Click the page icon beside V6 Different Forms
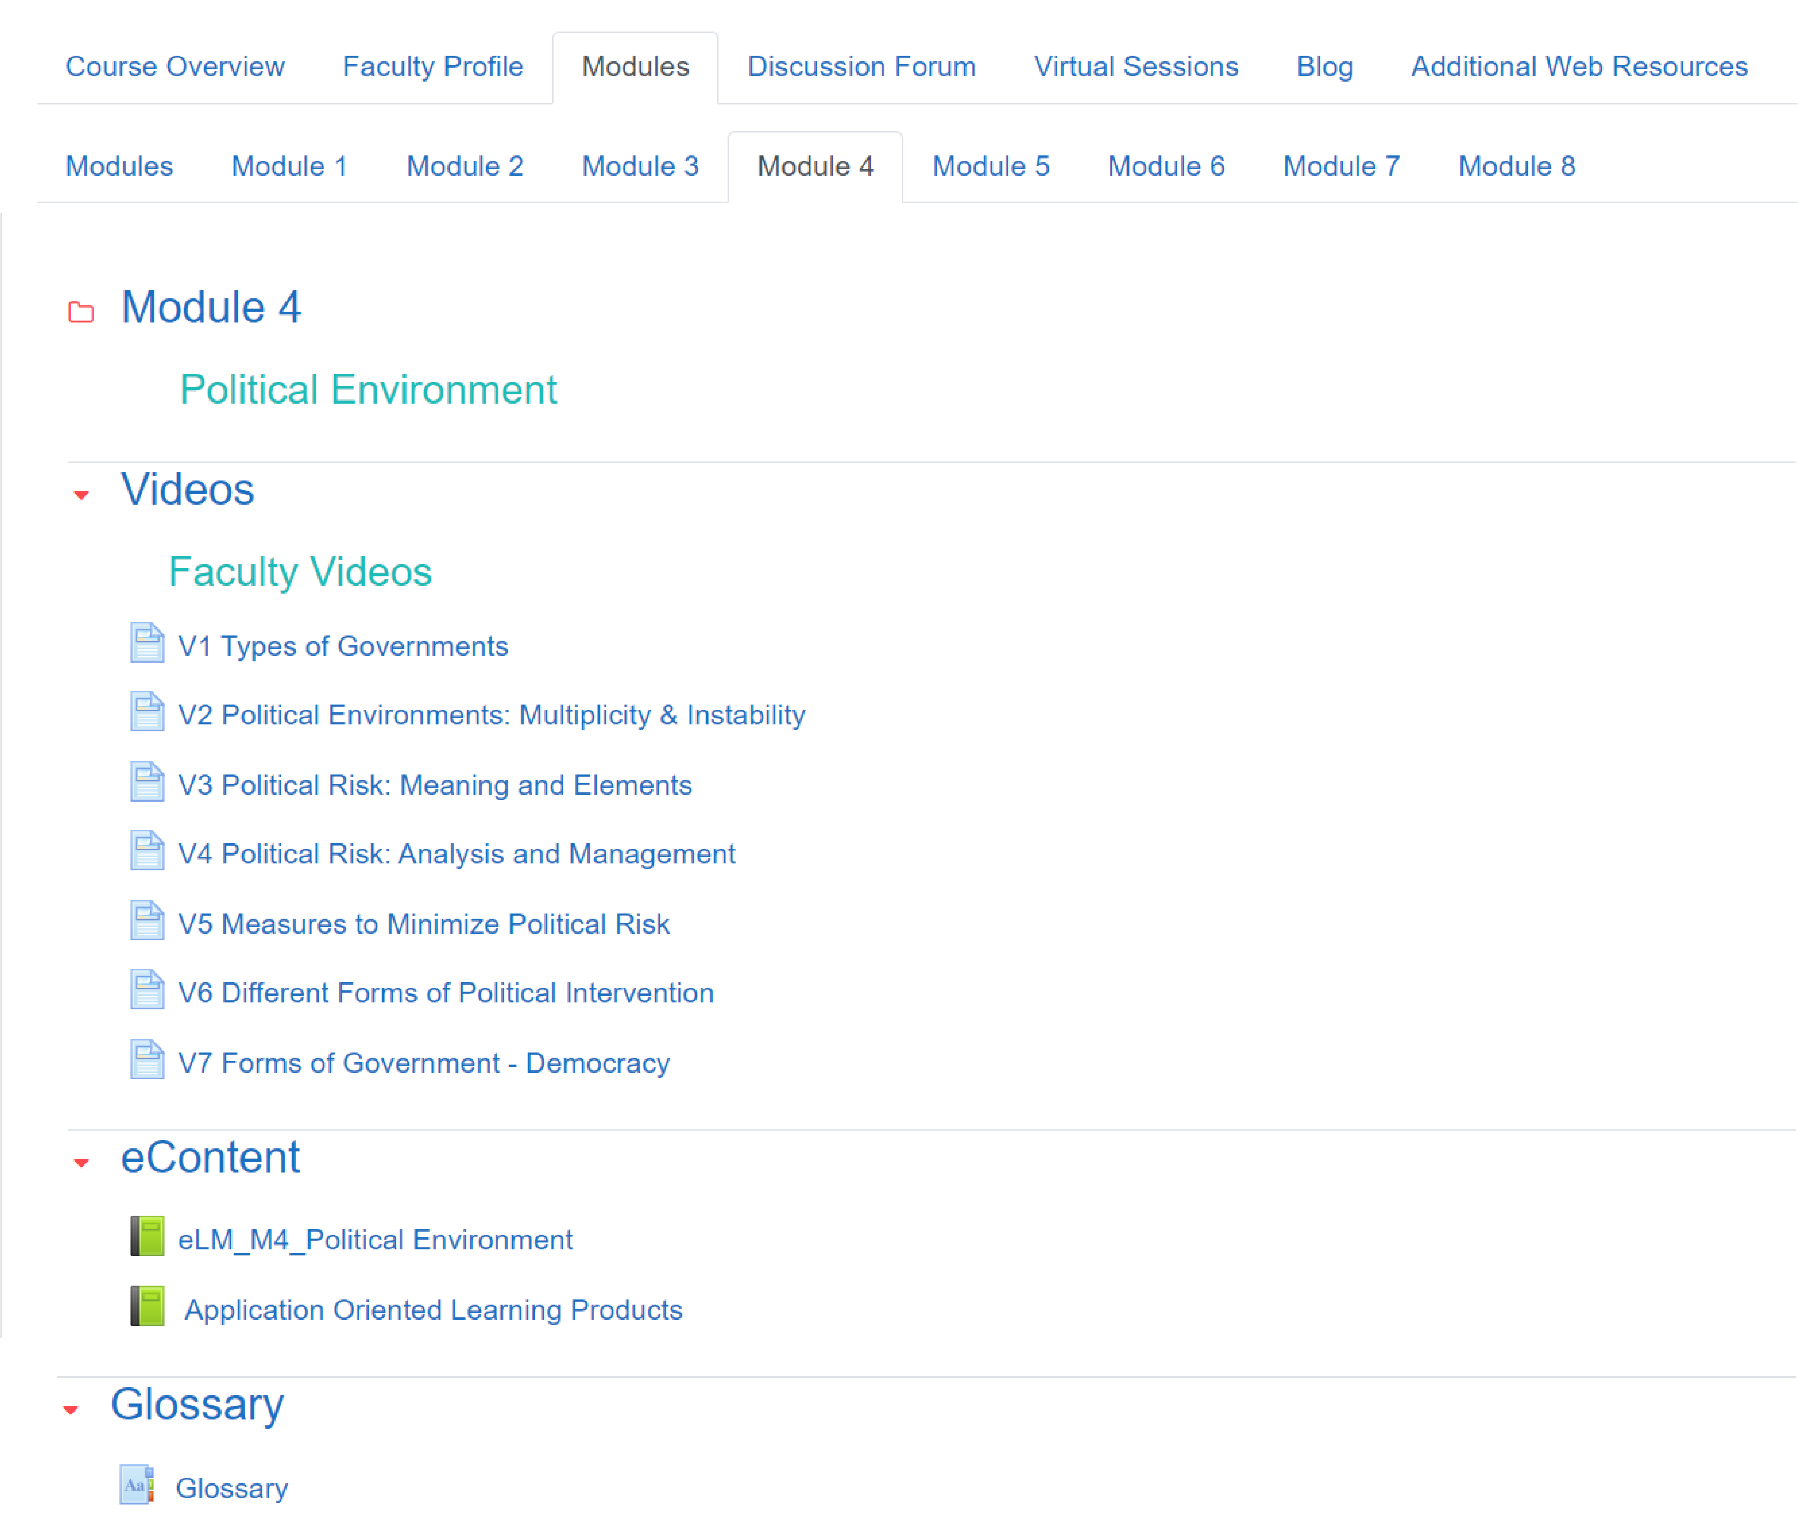 [x=147, y=989]
